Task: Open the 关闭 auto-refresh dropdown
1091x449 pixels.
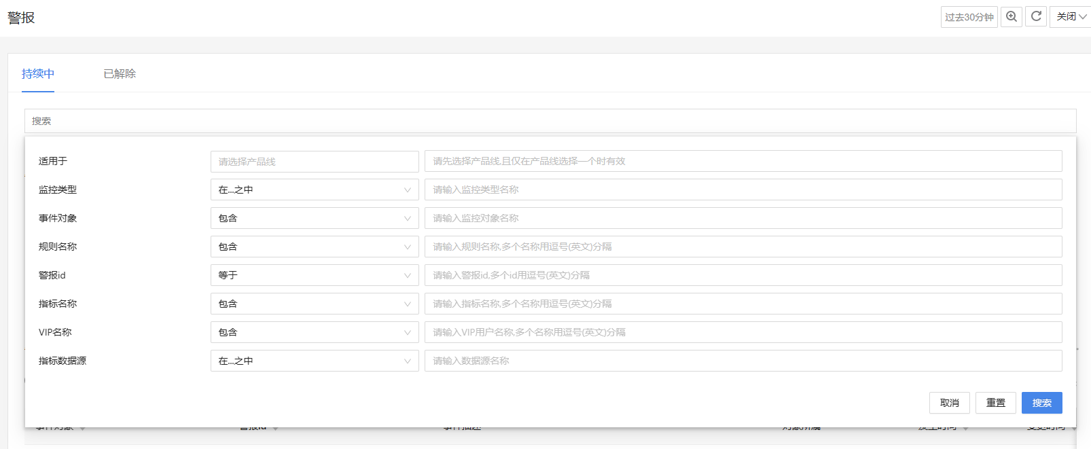Action: coord(1071,17)
